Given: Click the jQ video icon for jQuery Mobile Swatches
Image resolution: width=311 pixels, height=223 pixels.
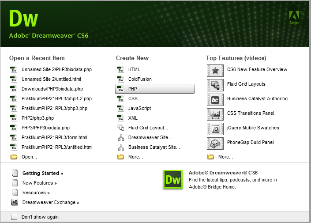Looking at the screenshot, I should point(215,129).
